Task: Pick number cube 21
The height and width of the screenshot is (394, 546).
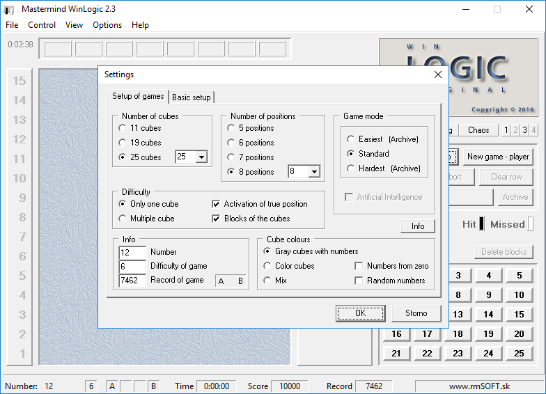Action: tap(397, 354)
